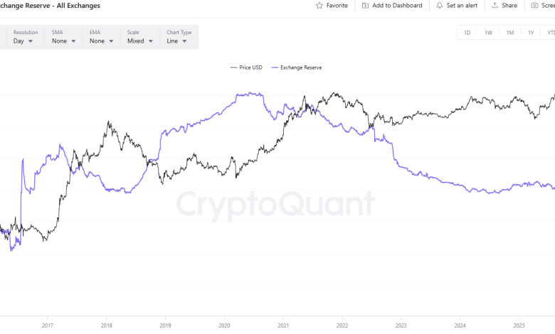Open the Resolution Day dropdown
The image size is (555, 334).
[x=23, y=41]
